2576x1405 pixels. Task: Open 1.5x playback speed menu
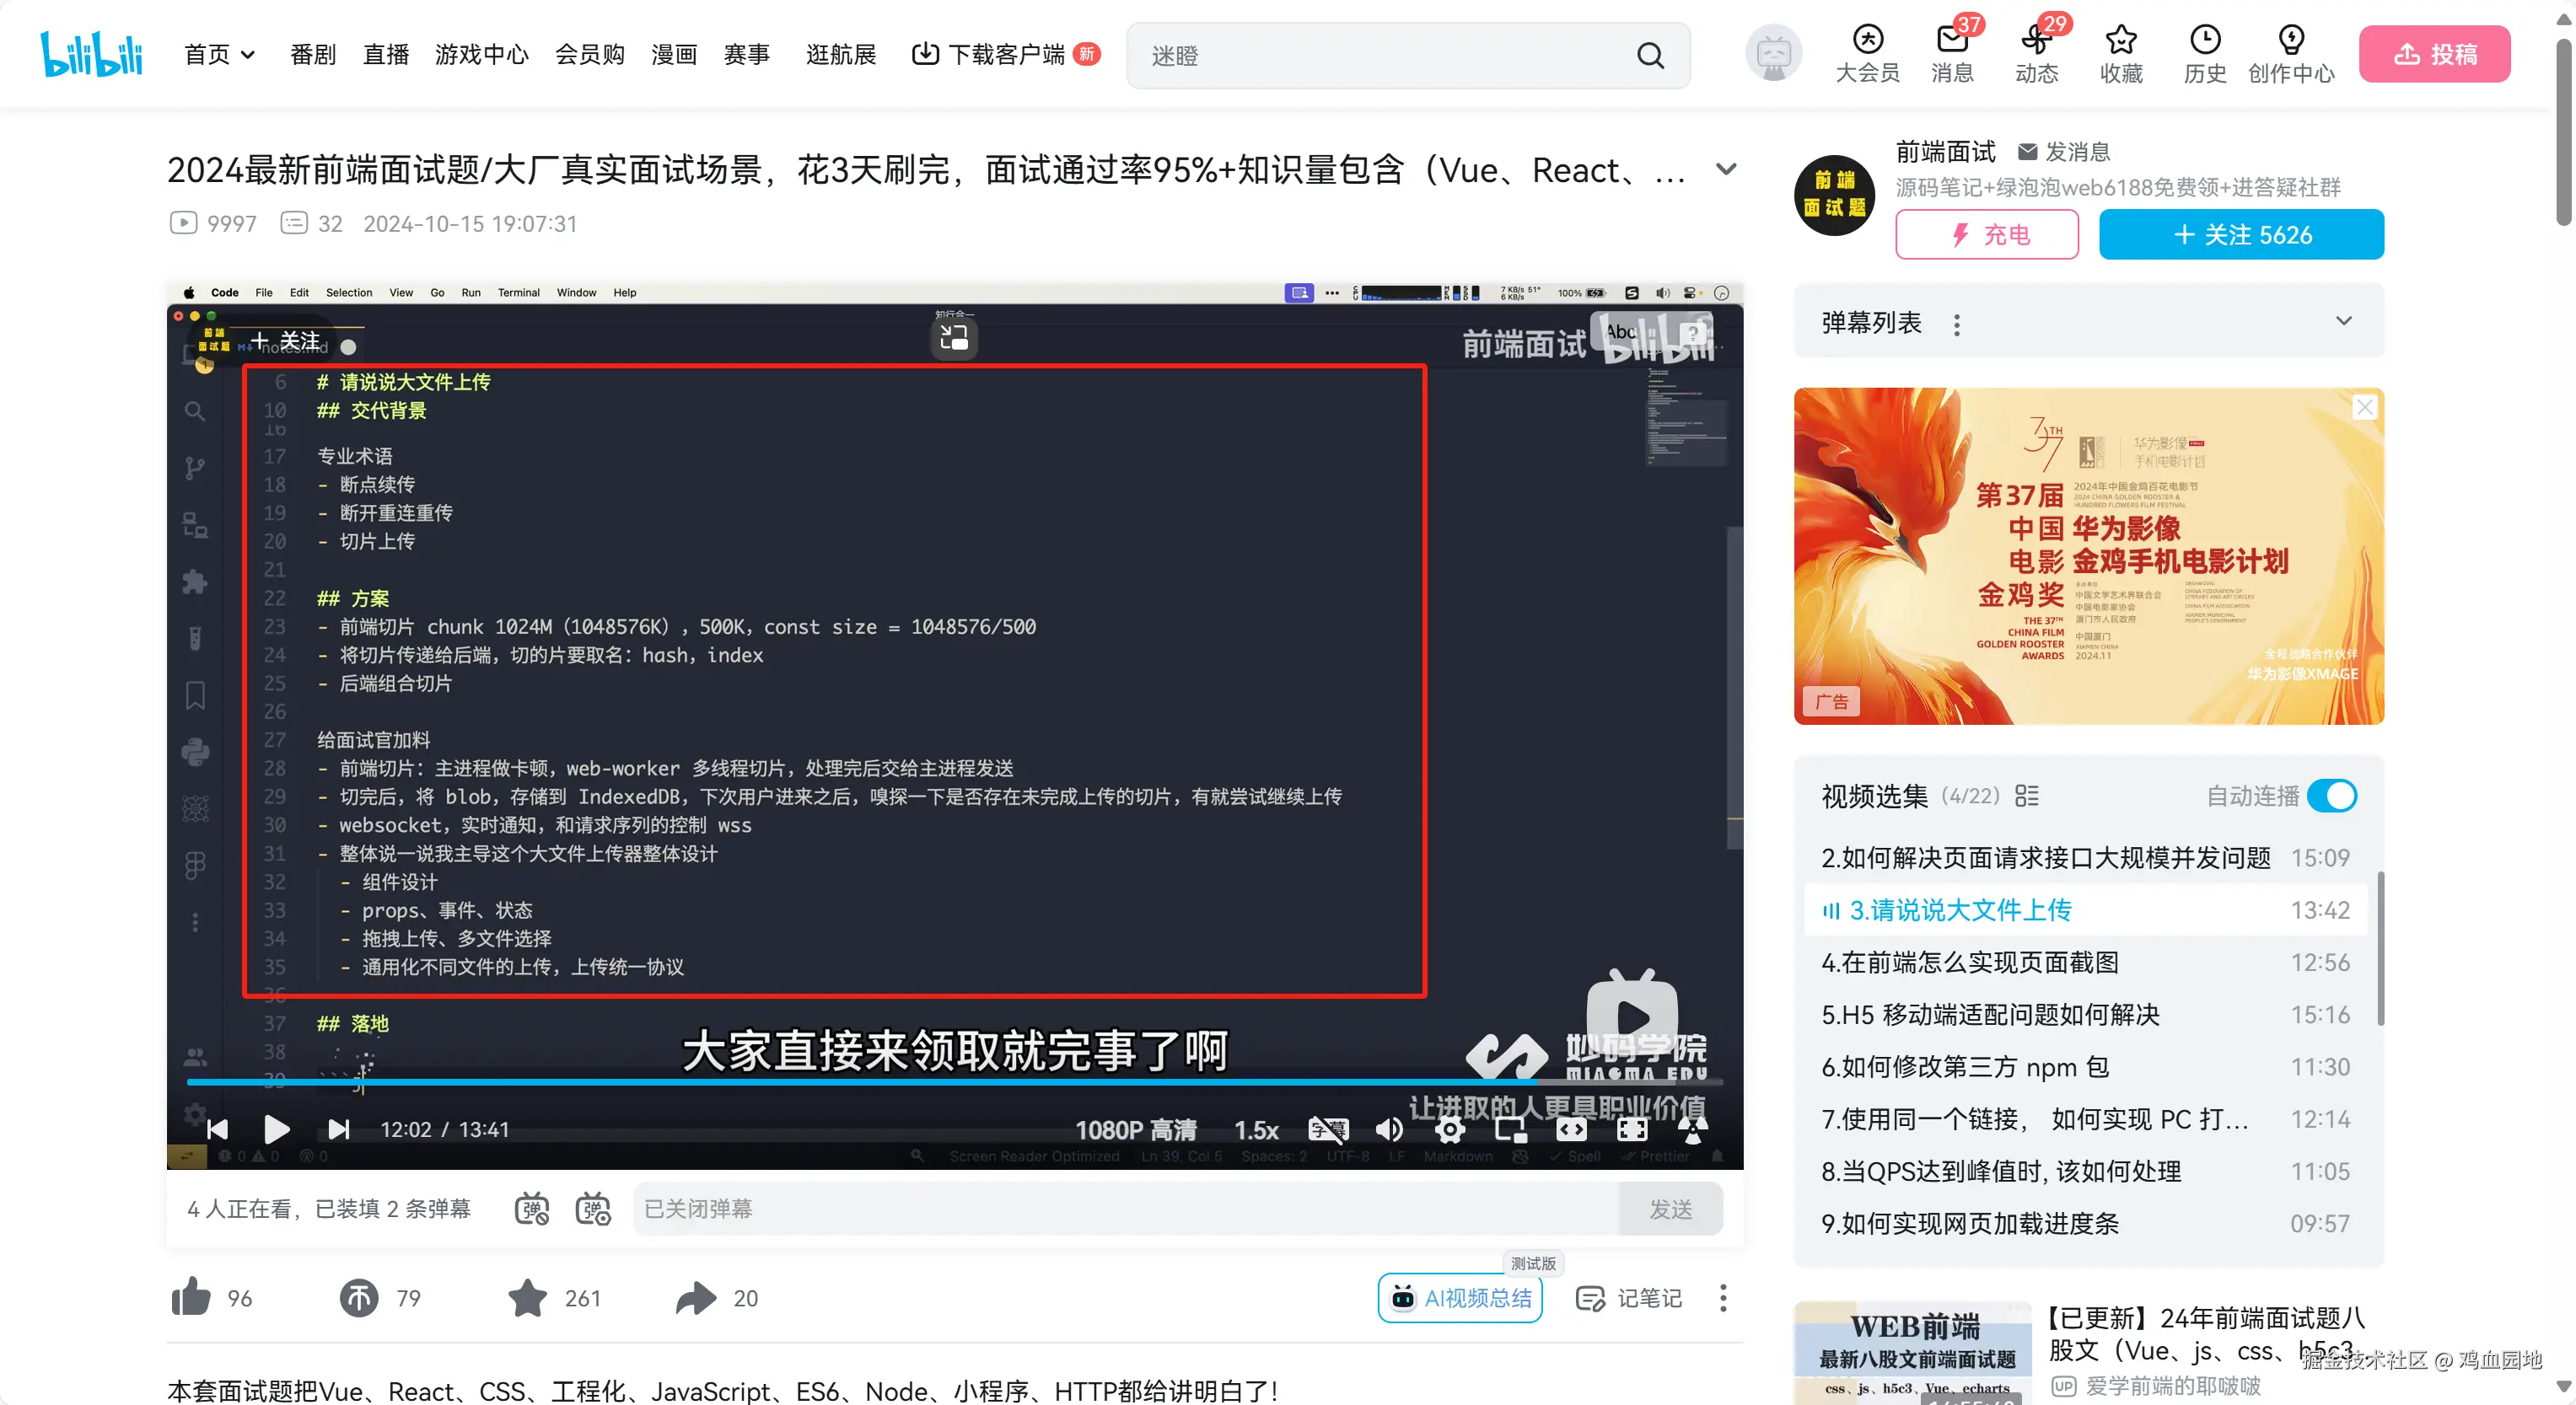click(x=1256, y=1129)
